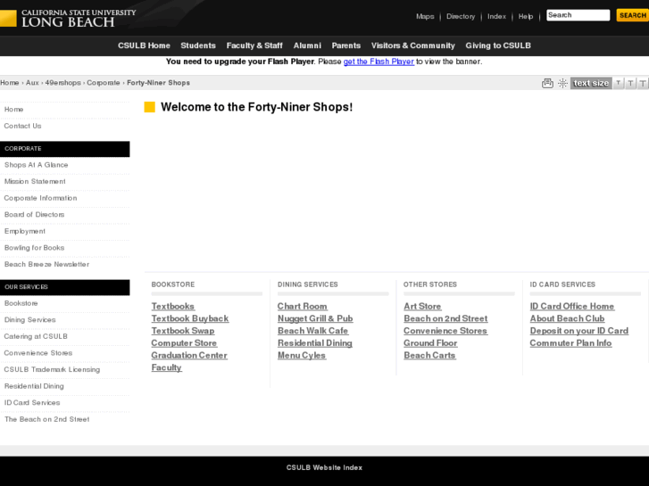The image size is (649, 486).
Task: Open the Beach Carts link
Action: [430, 355]
